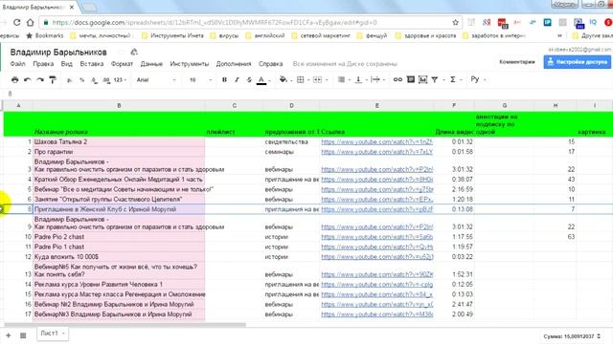
Task: Apply currency format (р.) to the selection
Action: click(70, 80)
